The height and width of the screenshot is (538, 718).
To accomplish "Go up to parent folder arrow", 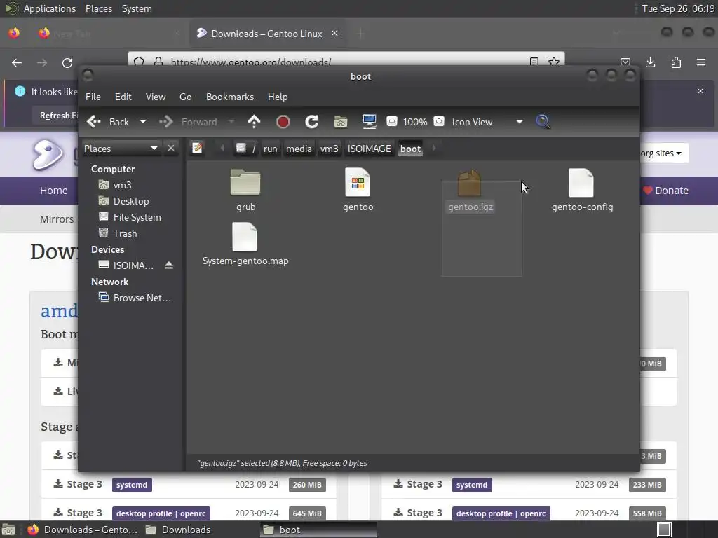I will (x=254, y=122).
